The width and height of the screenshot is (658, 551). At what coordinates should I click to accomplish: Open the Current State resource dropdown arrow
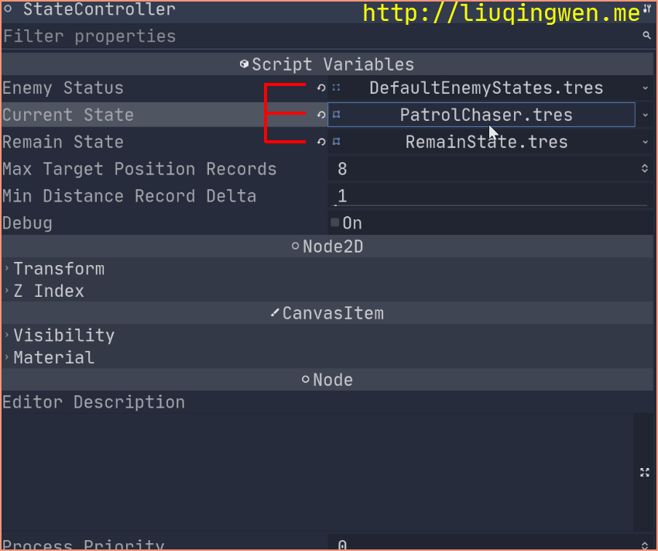[646, 115]
